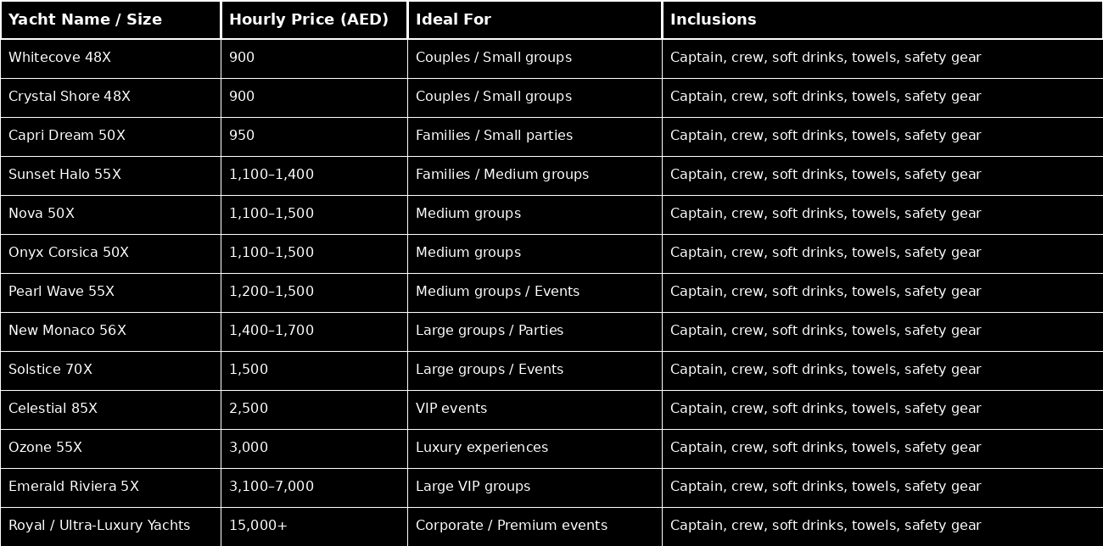Select the Solstice 70X yacht name
Viewport: 1103px width, 546px height.
(50, 370)
